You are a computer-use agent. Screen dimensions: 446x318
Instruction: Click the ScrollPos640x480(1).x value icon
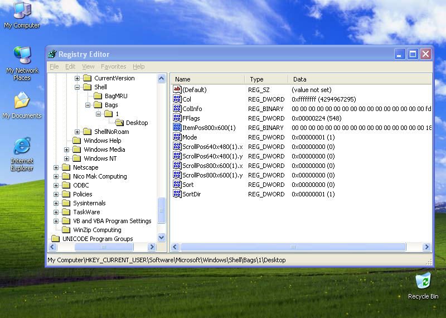pos(177,146)
